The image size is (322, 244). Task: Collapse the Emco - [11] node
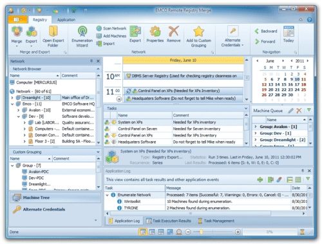coord(12,104)
